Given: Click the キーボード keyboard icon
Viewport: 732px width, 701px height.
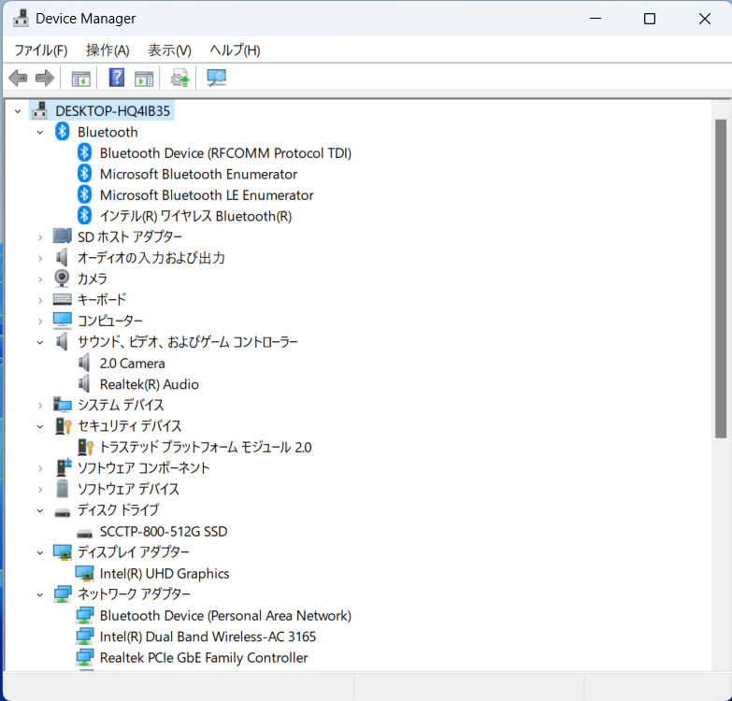Looking at the screenshot, I should (62, 299).
